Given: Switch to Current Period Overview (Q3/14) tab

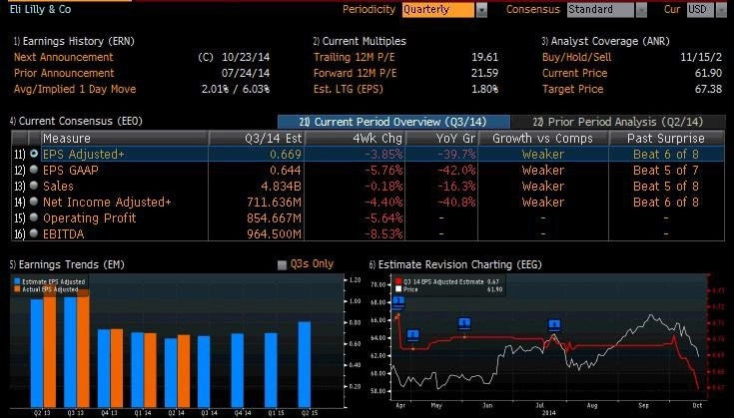Looking at the screenshot, I should pos(393,122).
